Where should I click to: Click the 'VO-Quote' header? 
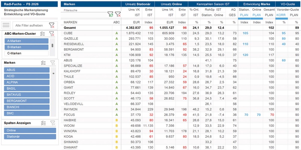pos(288,4)
